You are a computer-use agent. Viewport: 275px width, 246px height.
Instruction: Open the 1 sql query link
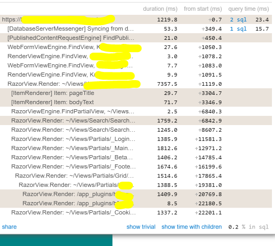coord(238,29)
